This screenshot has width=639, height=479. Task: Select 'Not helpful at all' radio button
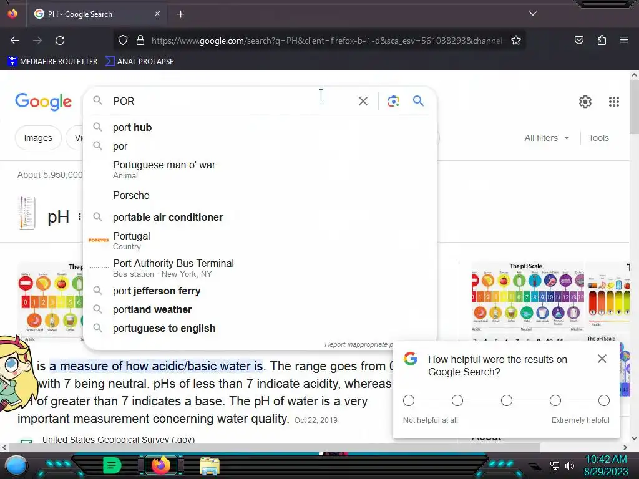click(409, 400)
